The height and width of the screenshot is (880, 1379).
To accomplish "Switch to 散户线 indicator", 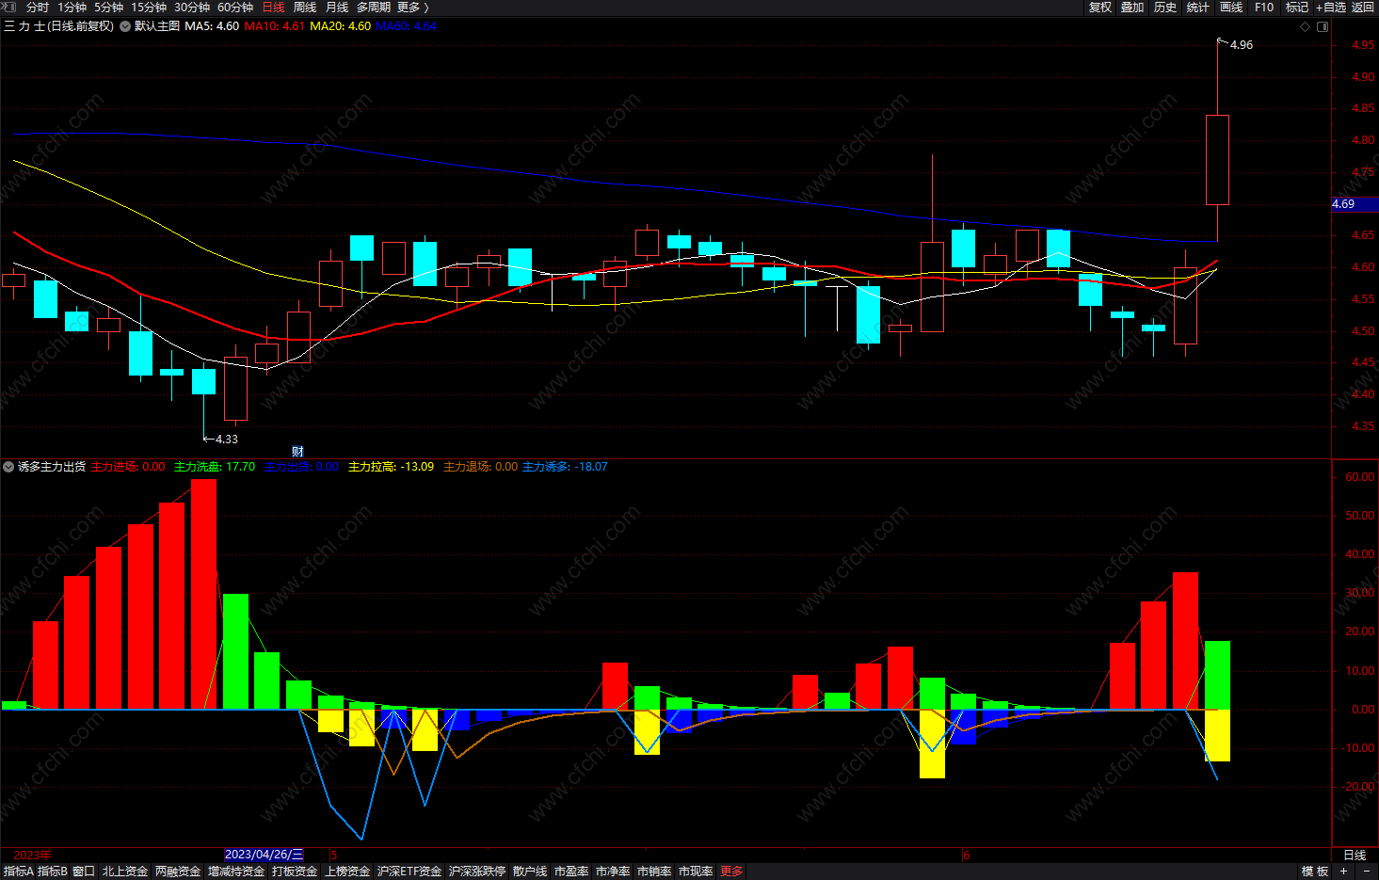I will (530, 872).
